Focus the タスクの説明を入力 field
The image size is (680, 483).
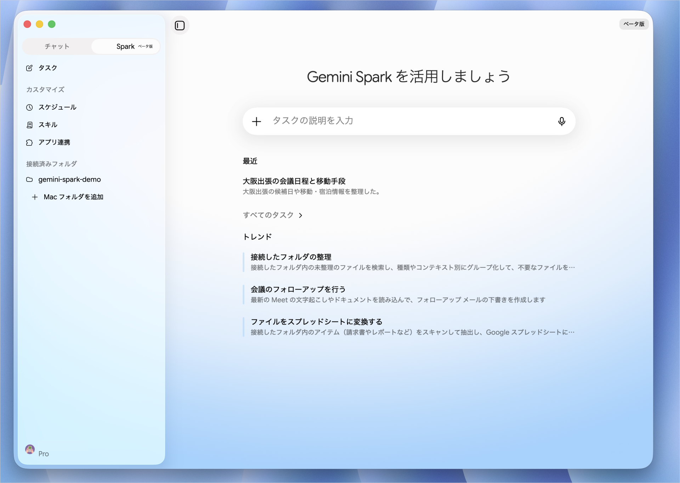click(408, 121)
